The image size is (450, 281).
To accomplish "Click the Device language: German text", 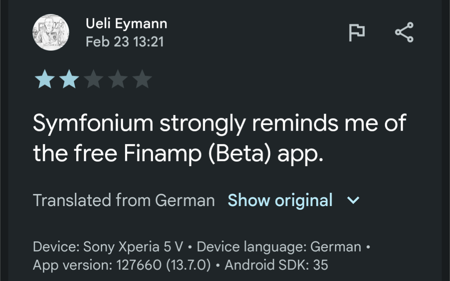I will point(279,247).
